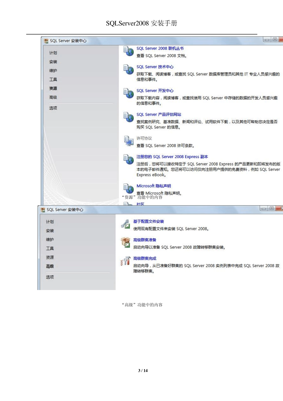Select 维护 in the upper window sidebar
This screenshot has height=401, width=283.
click(53, 71)
